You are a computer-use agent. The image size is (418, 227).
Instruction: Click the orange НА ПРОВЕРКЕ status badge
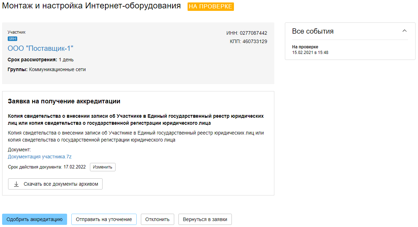[210, 7]
